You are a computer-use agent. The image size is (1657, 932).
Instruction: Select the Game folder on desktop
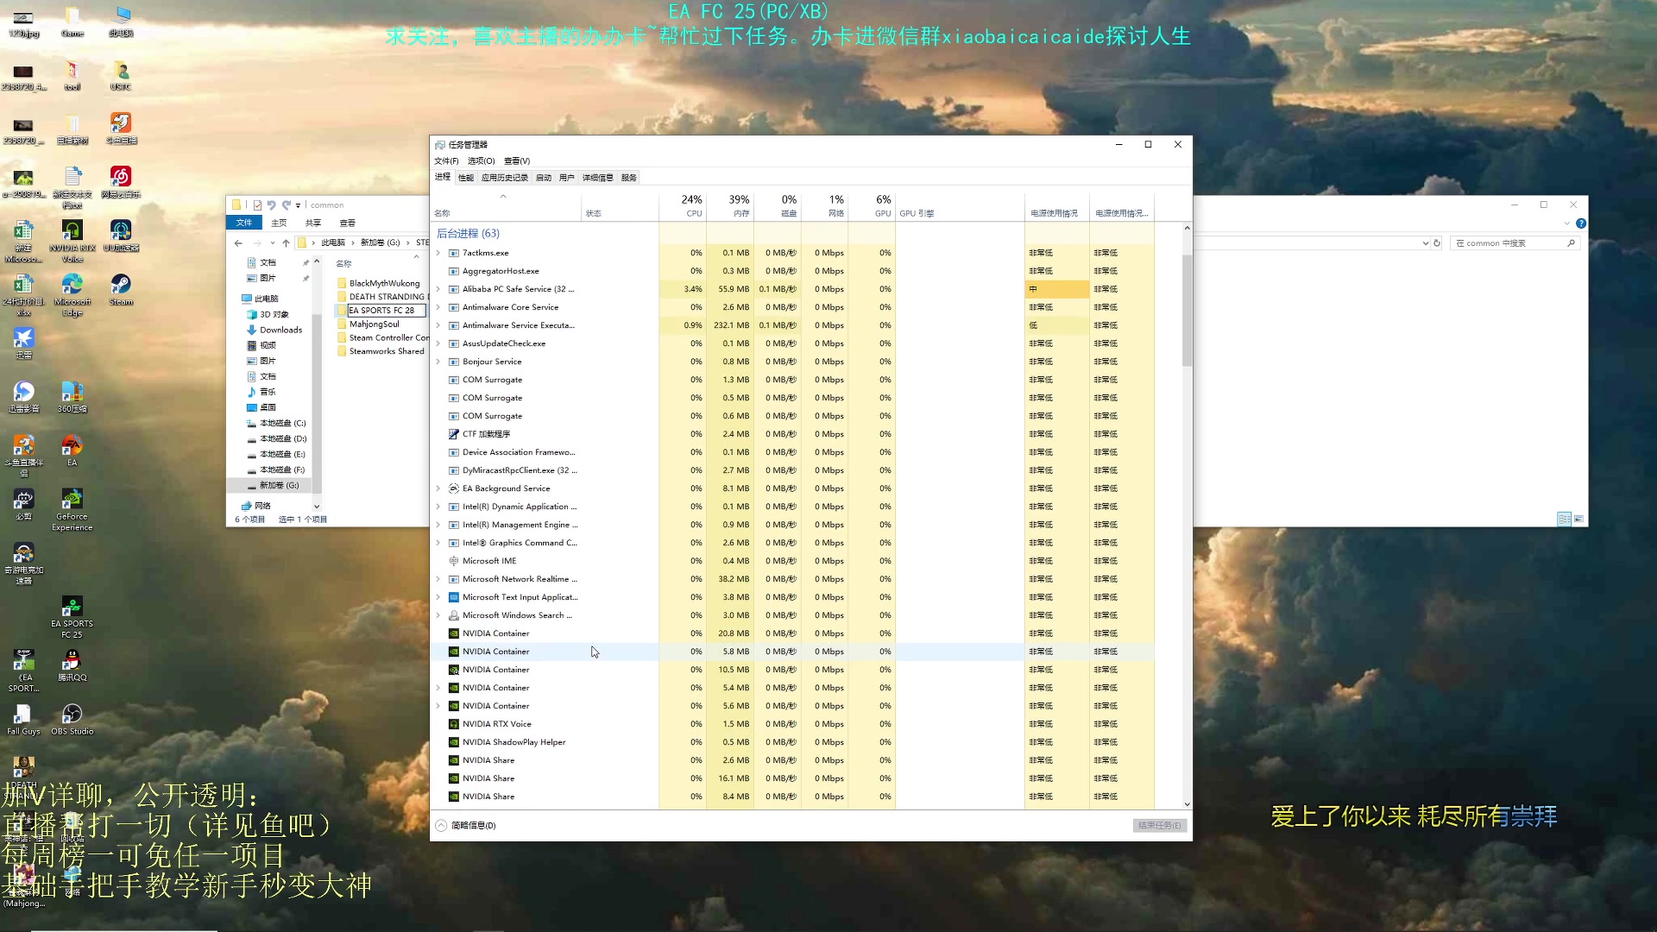(72, 22)
